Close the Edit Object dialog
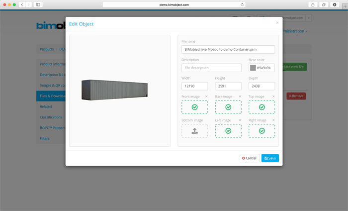348x211 pixels. (277, 22)
